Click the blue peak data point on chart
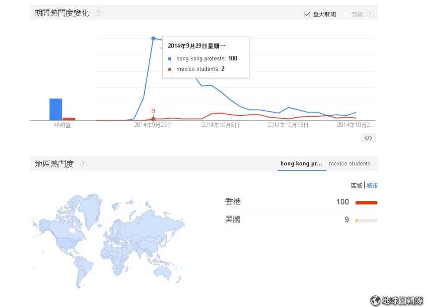This screenshot has width=429, height=307. pyautogui.click(x=153, y=39)
